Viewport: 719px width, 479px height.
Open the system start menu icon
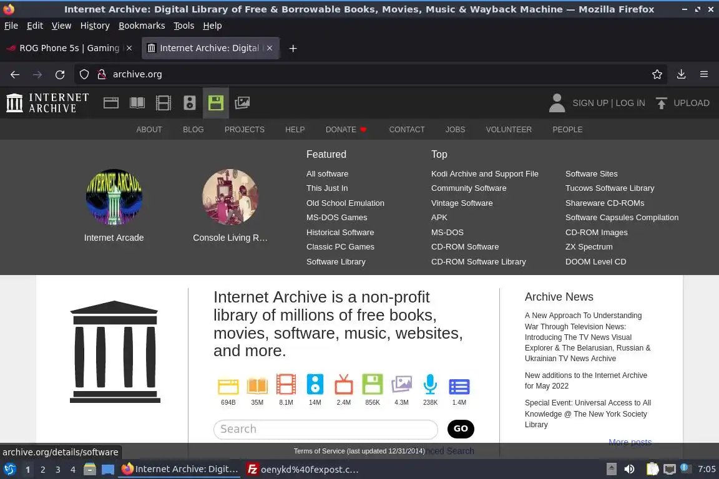9,470
